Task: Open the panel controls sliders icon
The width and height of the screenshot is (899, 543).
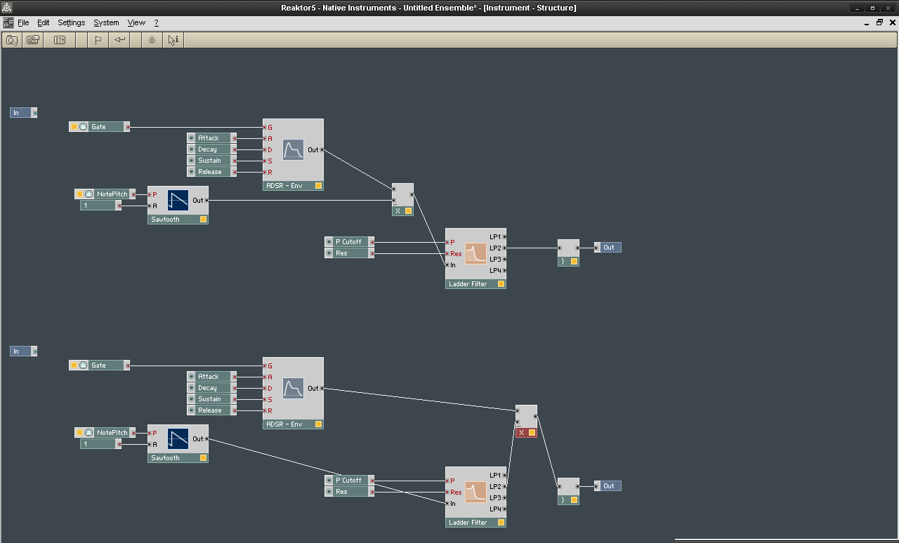Action: point(60,40)
